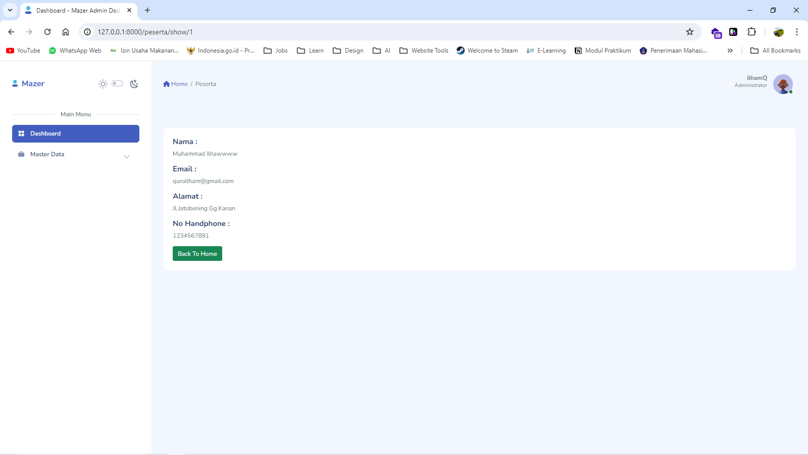
Task: Toggle the dark mode theme switch
Action: coord(117,83)
